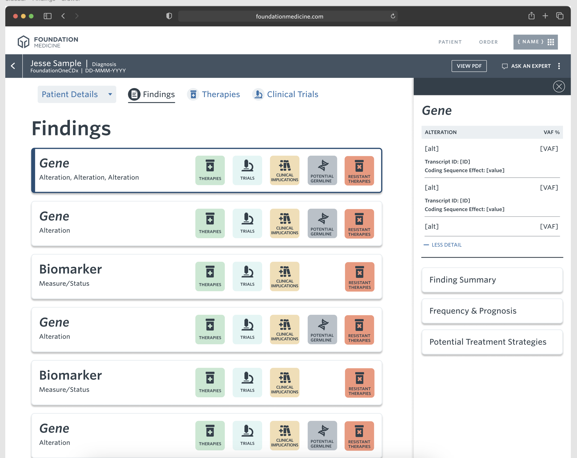Click browser sidebar toggle icon
Viewport: 577px width, 458px height.
47,16
